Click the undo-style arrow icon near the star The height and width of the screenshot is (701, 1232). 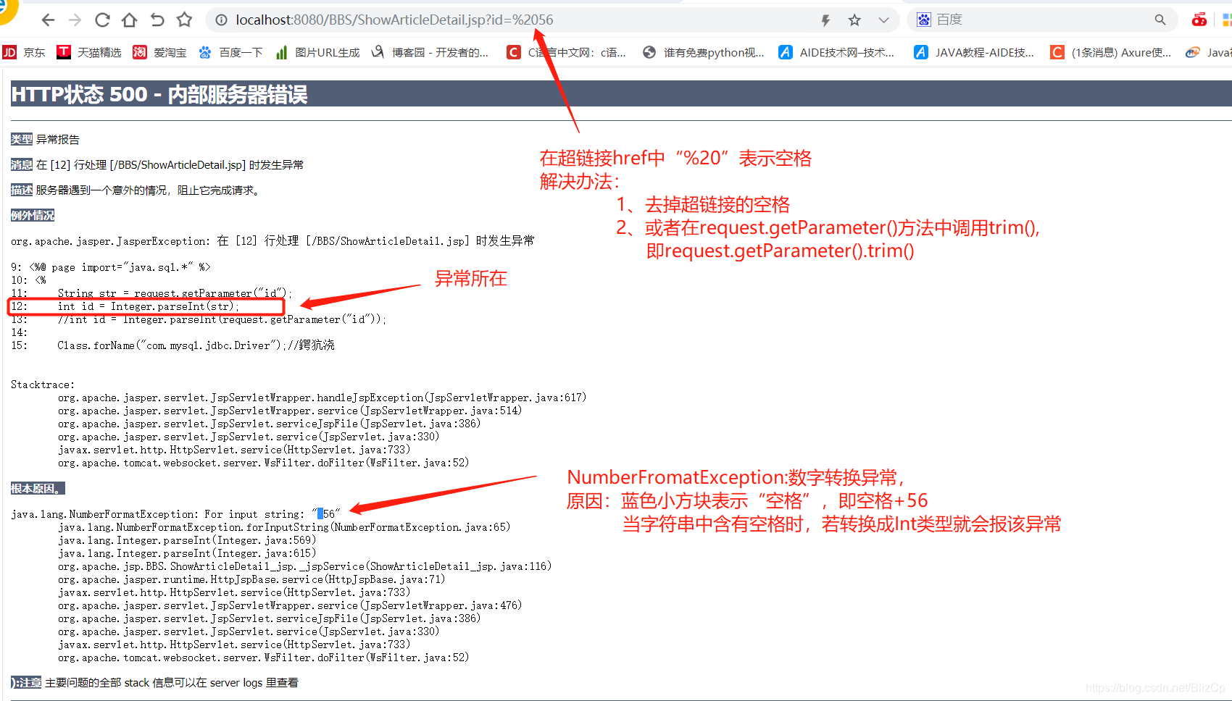tap(157, 20)
